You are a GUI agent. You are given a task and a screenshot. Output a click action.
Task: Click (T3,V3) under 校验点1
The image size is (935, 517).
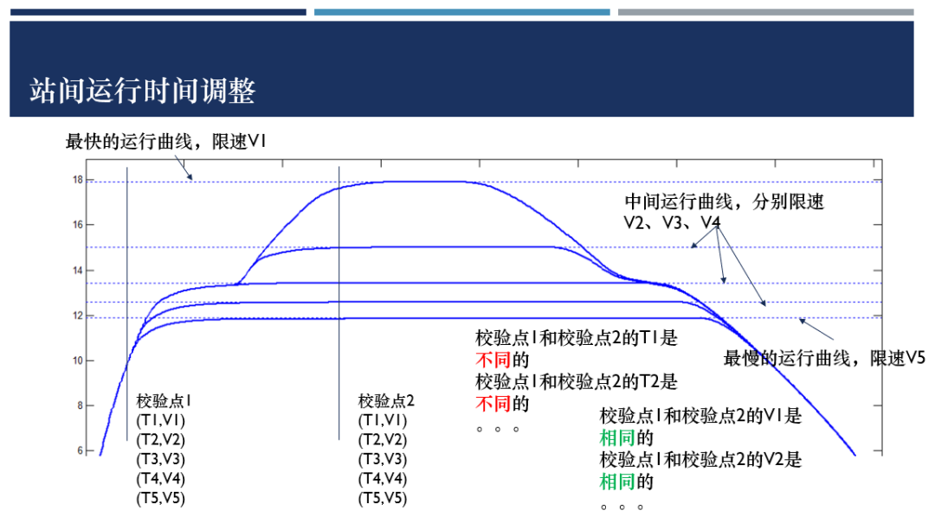click(x=160, y=460)
